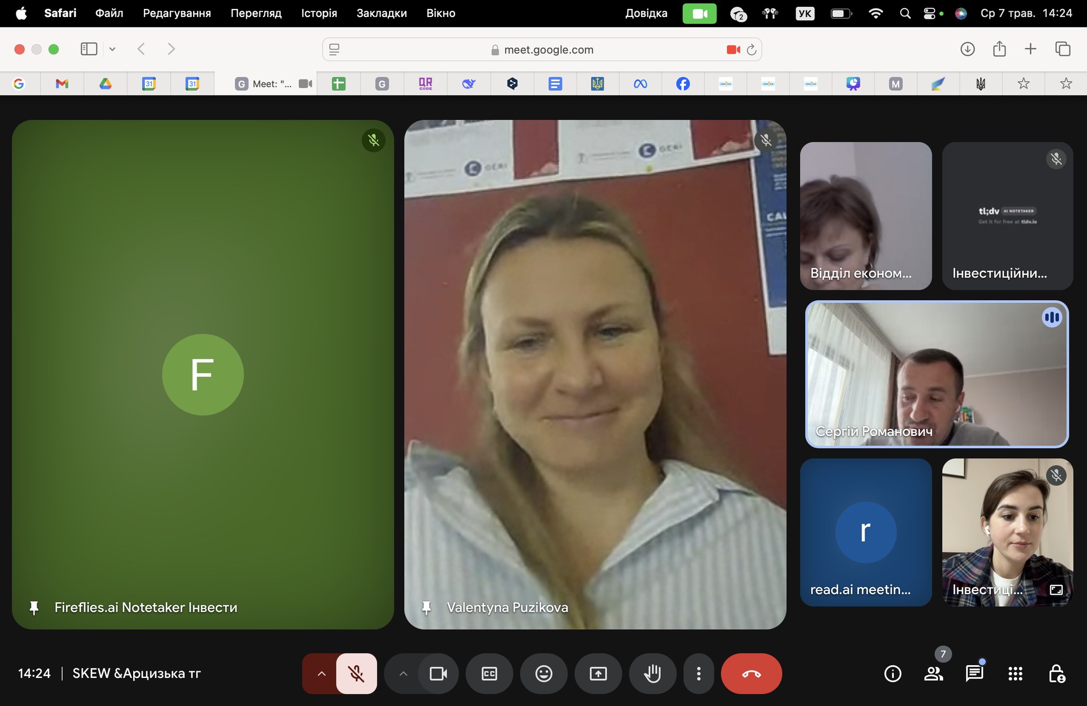This screenshot has width=1087, height=706.
Task: Click the present screen icon
Action: coord(598,674)
